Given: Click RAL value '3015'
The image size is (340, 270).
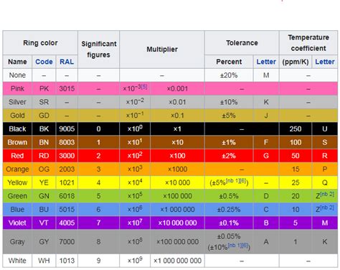Looking at the screenshot, I should click(x=67, y=88).
